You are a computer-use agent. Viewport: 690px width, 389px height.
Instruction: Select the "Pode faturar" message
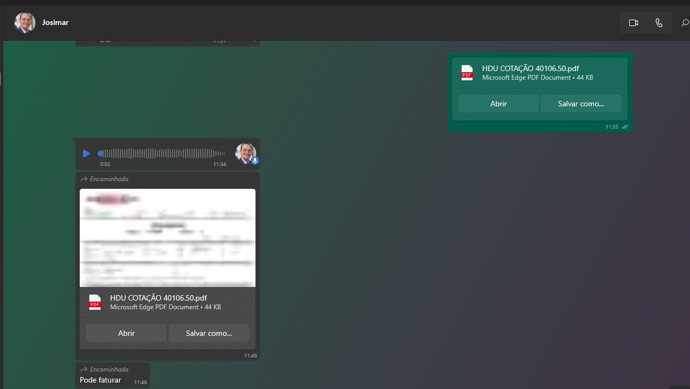coord(100,380)
